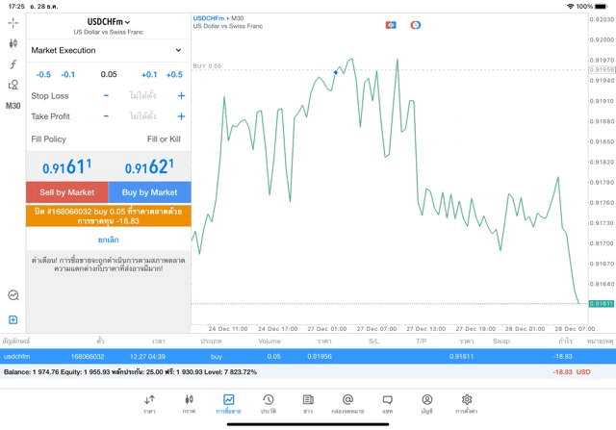The width and height of the screenshot is (616, 430).
Task: Click the -18.83 profit cell in position row
Action: 562,357
